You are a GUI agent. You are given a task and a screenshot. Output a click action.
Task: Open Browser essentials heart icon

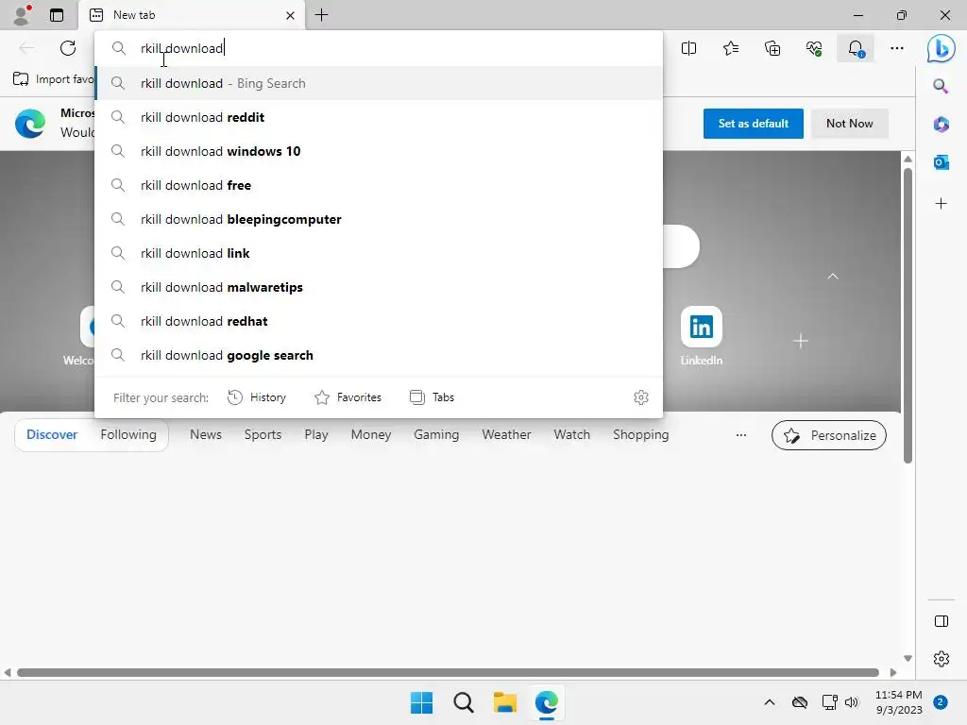814,48
